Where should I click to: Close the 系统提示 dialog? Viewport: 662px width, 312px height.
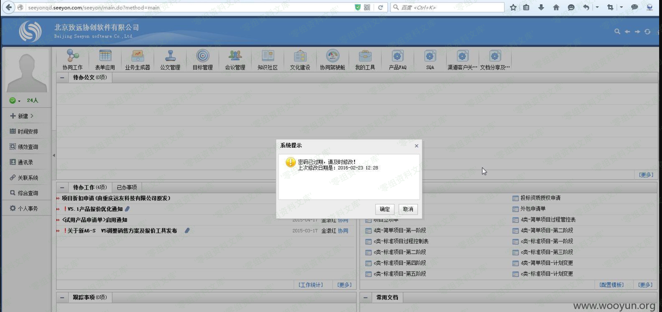pyautogui.click(x=416, y=146)
